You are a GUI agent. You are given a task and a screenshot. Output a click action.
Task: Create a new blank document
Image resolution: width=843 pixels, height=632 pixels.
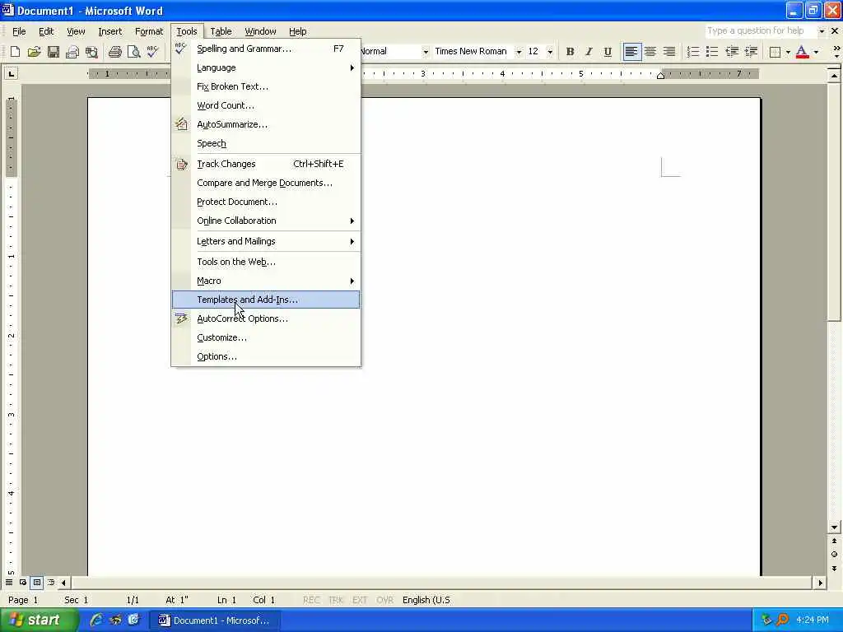(15, 52)
